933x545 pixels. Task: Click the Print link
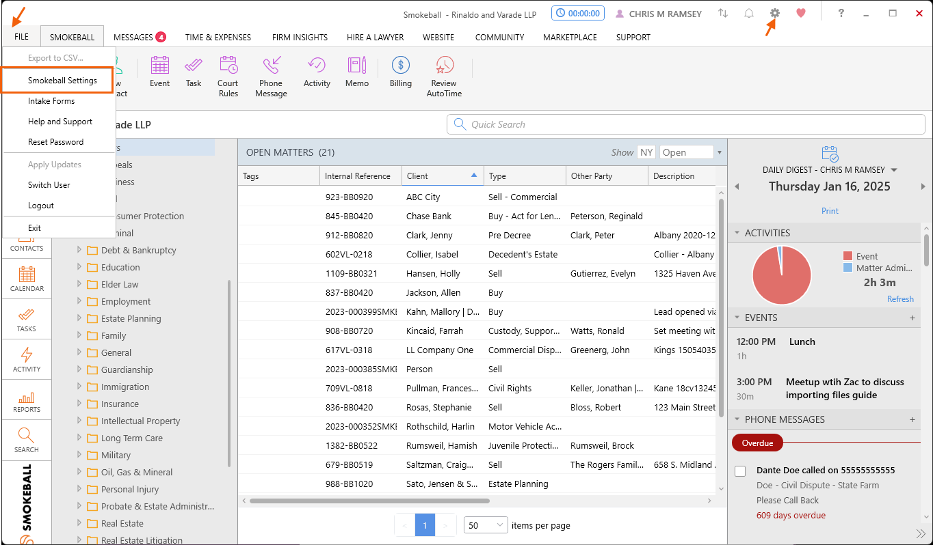pos(830,211)
